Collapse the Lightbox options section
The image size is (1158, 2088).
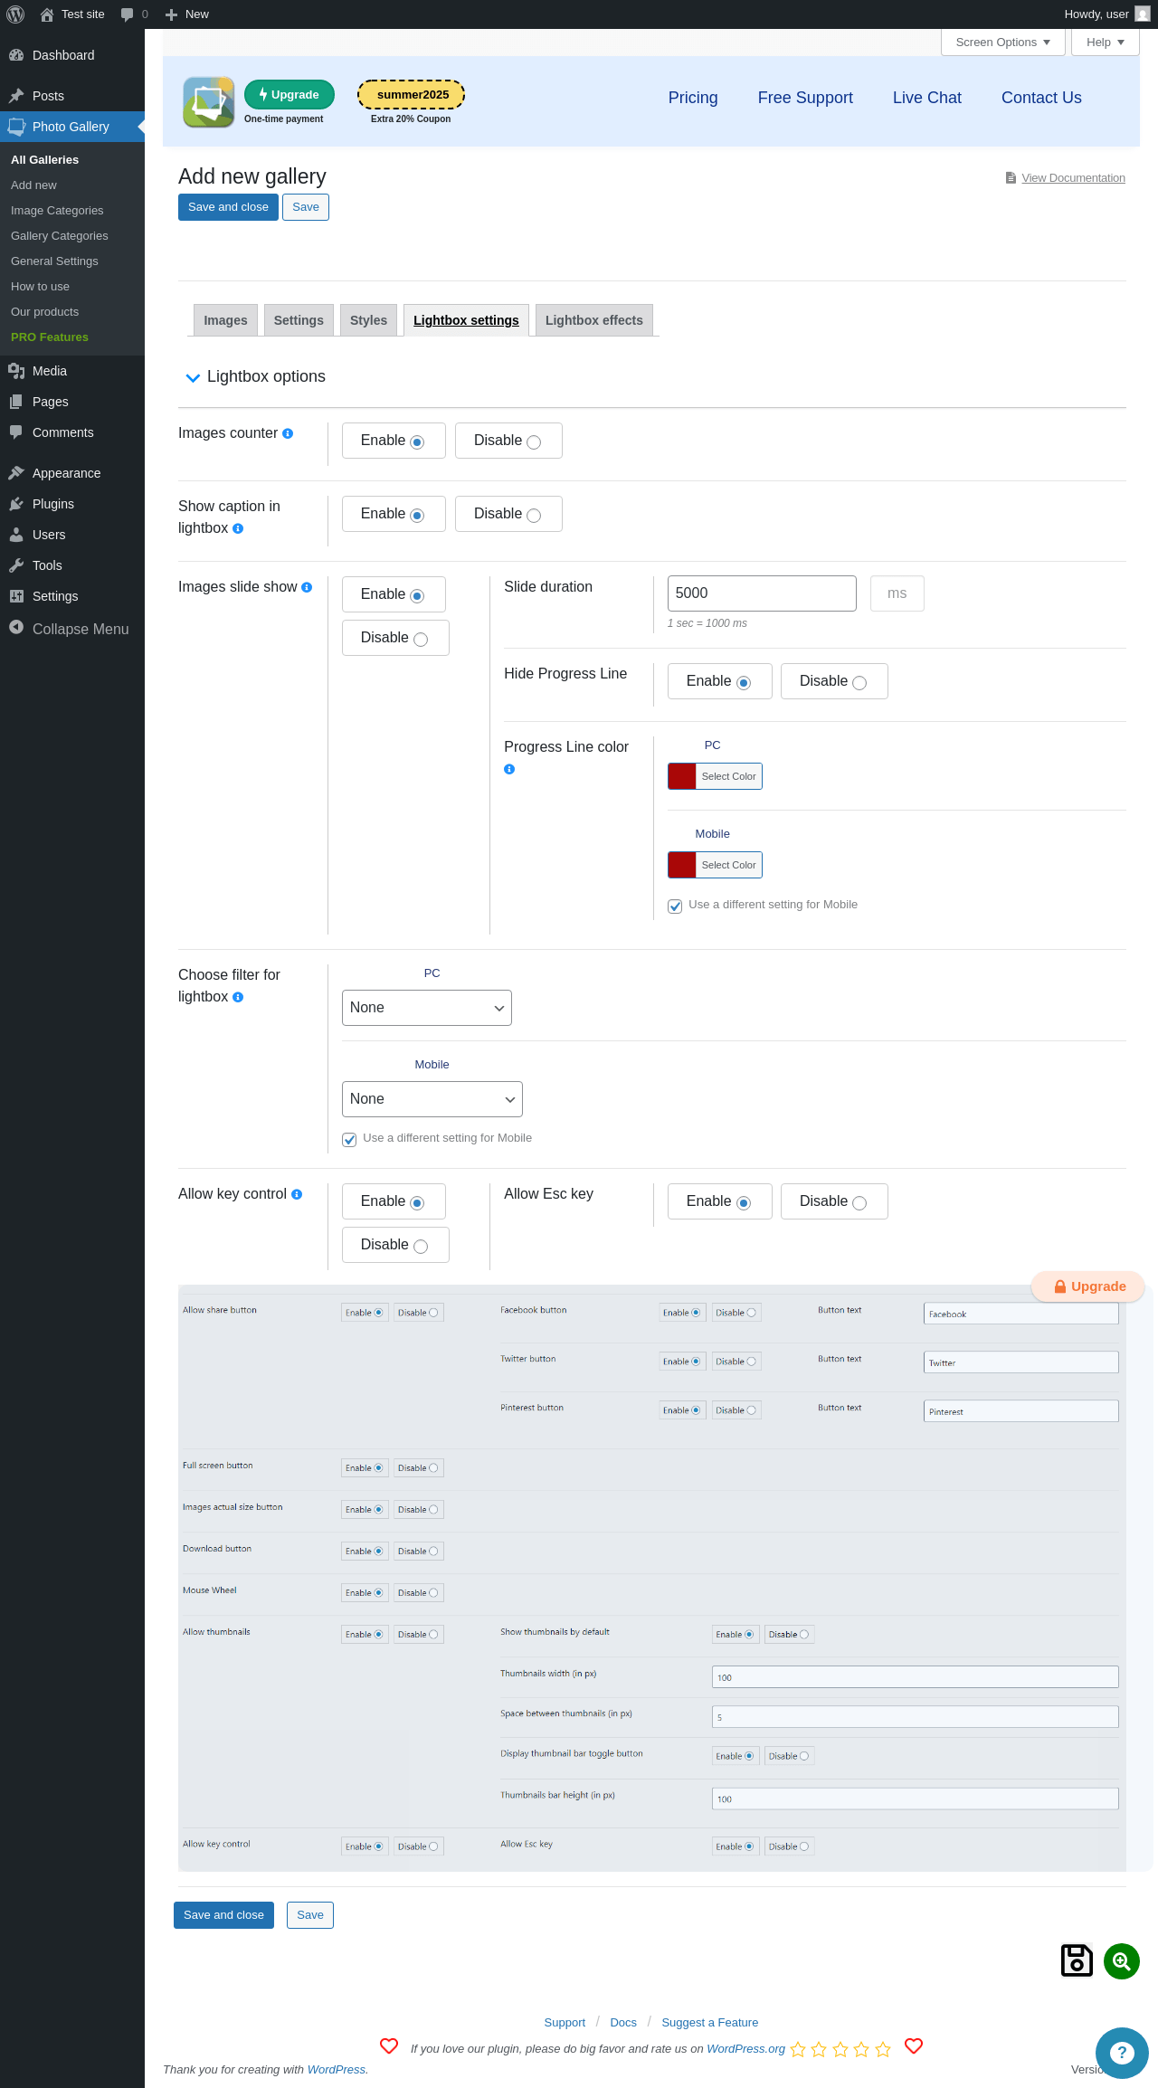193,378
